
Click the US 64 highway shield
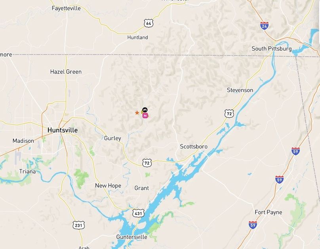coord(149,23)
